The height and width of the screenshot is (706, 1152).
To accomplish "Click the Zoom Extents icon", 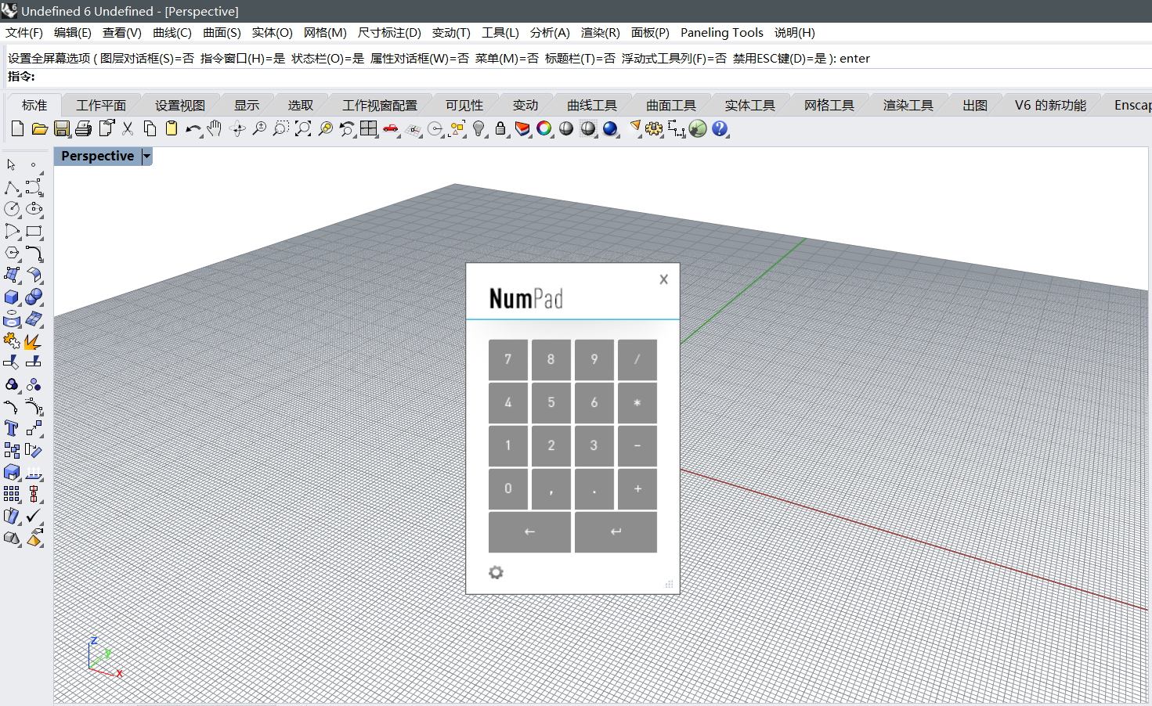I will 303,129.
